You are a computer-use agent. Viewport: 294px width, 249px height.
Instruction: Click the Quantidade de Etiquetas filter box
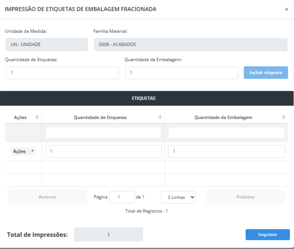click(x=103, y=133)
